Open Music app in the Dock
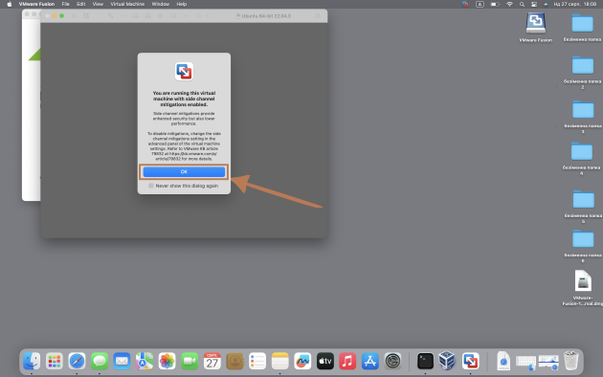This screenshot has width=603, height=377. 347,362
